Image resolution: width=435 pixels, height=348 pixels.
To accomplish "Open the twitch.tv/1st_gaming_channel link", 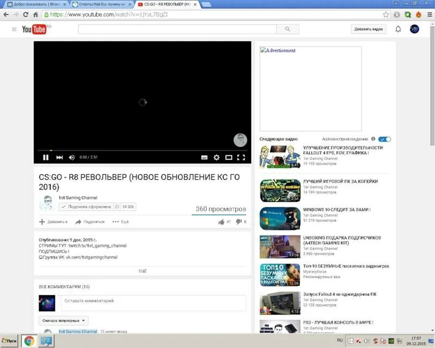I will tap(98, 246).
